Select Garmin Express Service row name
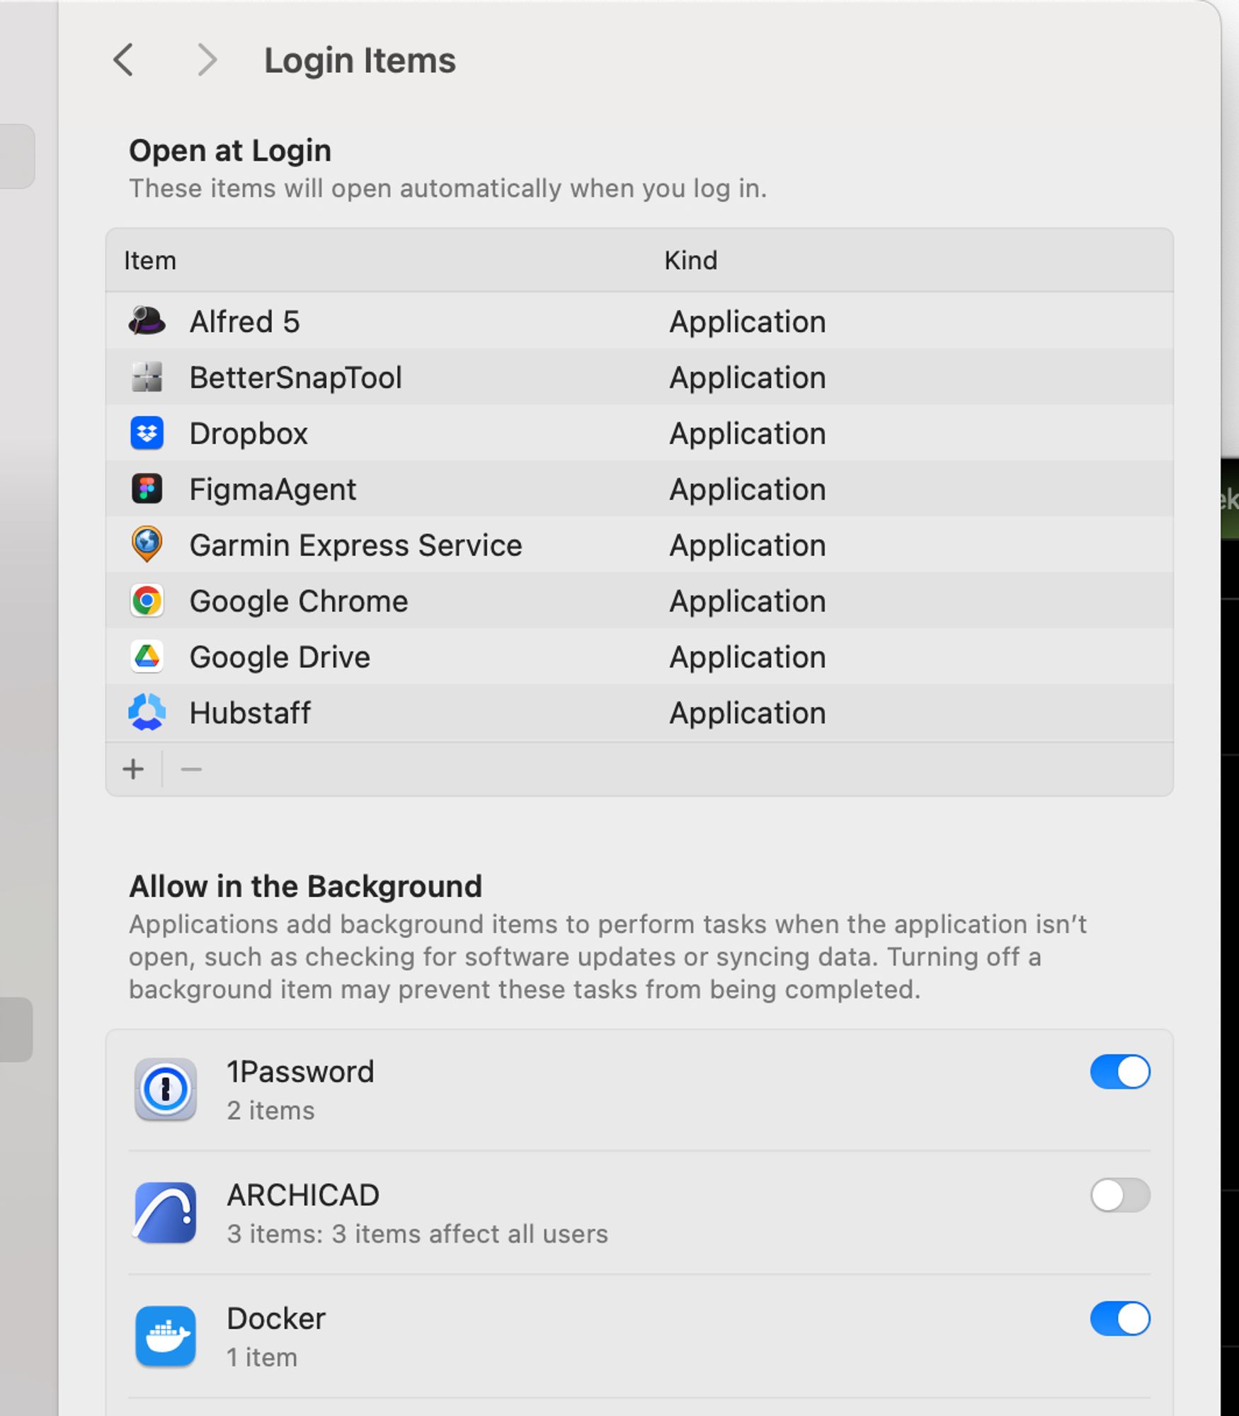 [x=355, y=545]
